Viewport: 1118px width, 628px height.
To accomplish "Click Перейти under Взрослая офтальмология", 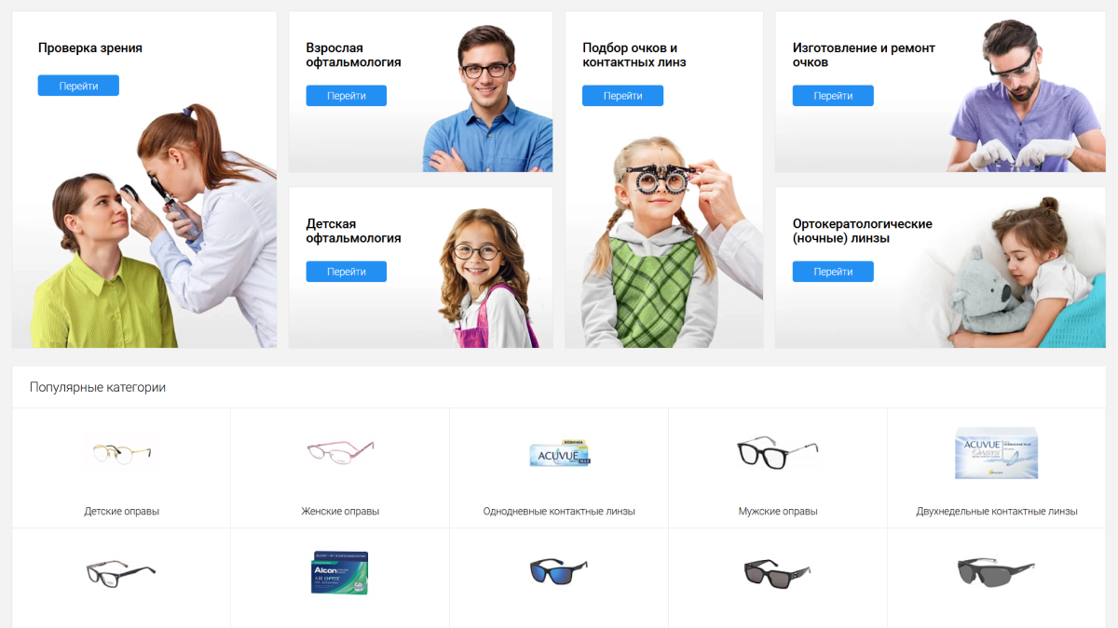I will [x=347, y=96].
